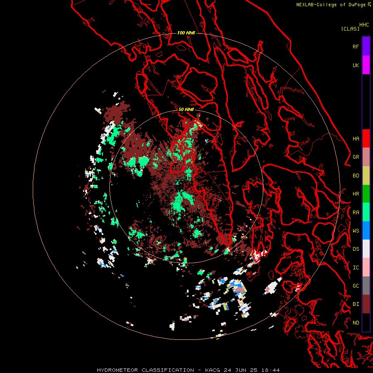The height and width of the screenshot is (373, 373).
Task: Click the "RA" legend label
Action: 356,213
